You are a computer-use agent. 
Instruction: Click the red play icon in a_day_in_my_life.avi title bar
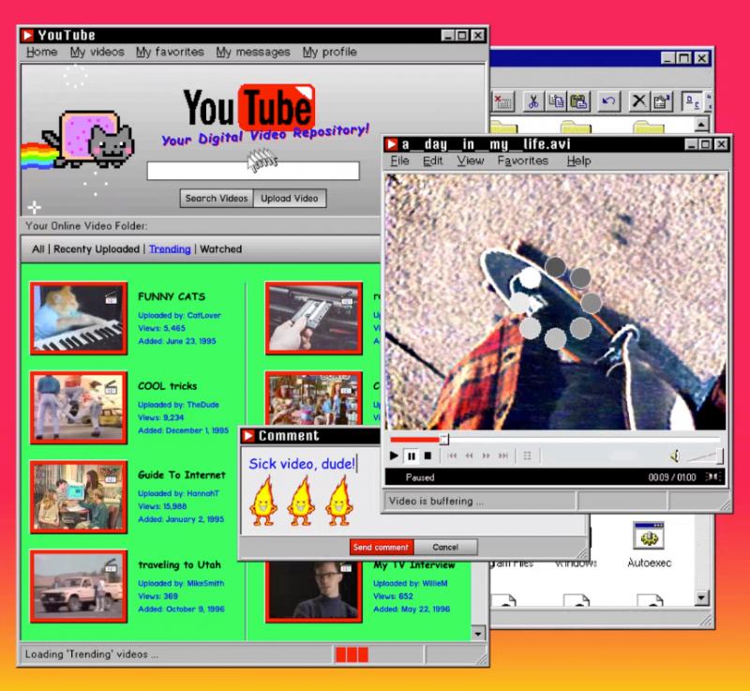(x=392, y=144)
